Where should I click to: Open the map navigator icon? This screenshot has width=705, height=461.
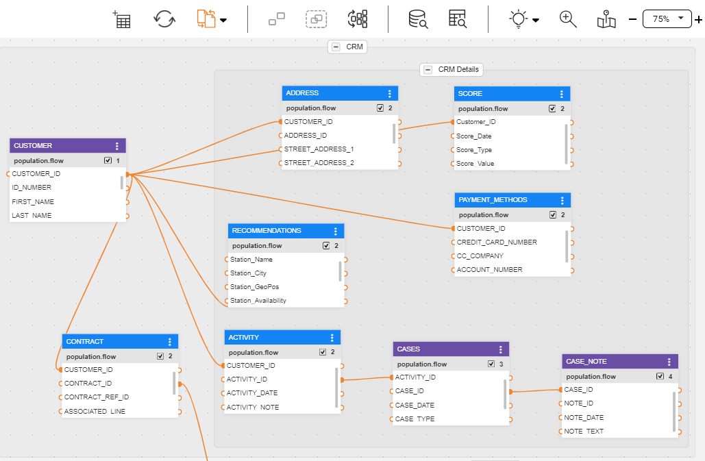606,19
